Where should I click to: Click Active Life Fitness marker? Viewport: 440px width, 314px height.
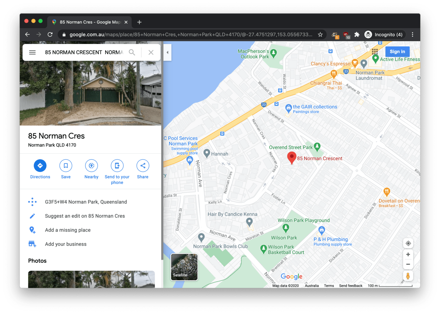click(x=376, y=59)
